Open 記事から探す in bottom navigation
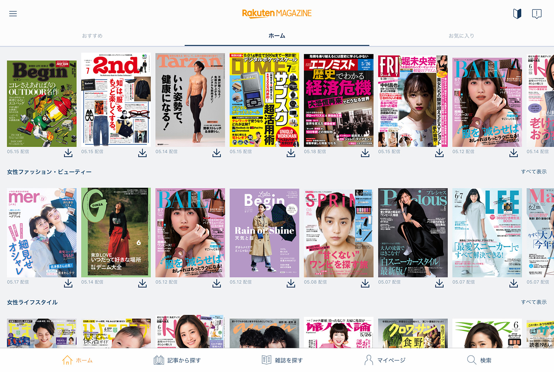554x372 pixels. pos(177,360)
